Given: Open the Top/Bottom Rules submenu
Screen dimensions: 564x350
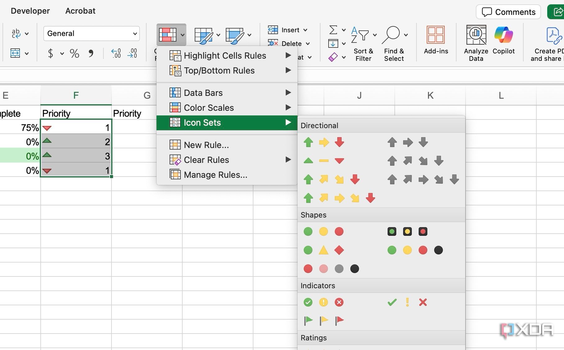Looking at the screenshot, I should pyautogui.click(x=227, y=70).
